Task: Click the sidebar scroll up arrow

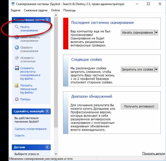Action: pos(56,15)
